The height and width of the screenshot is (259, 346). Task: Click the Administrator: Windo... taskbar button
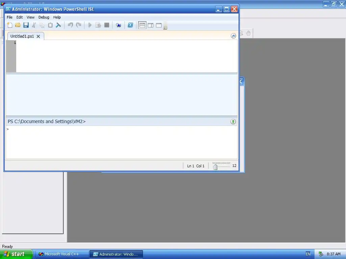coord(116,254)
